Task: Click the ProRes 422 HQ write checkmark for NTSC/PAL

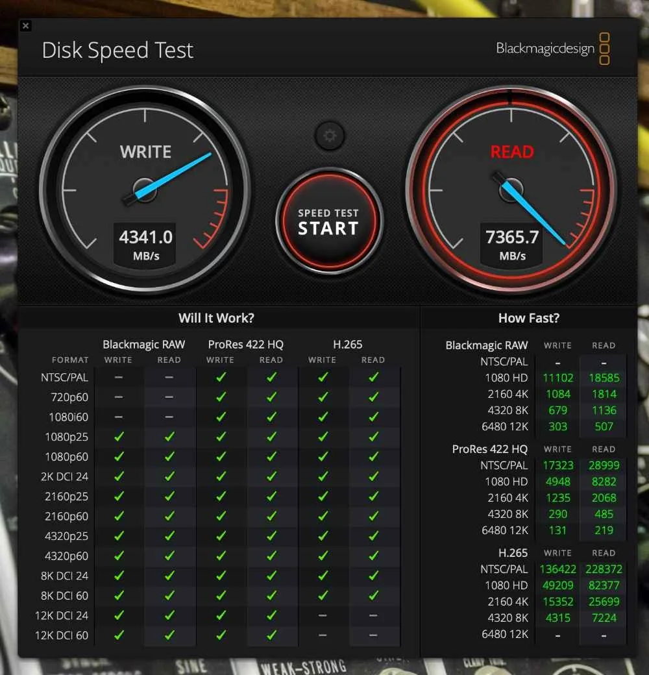Action: click(x=221, y=377)
